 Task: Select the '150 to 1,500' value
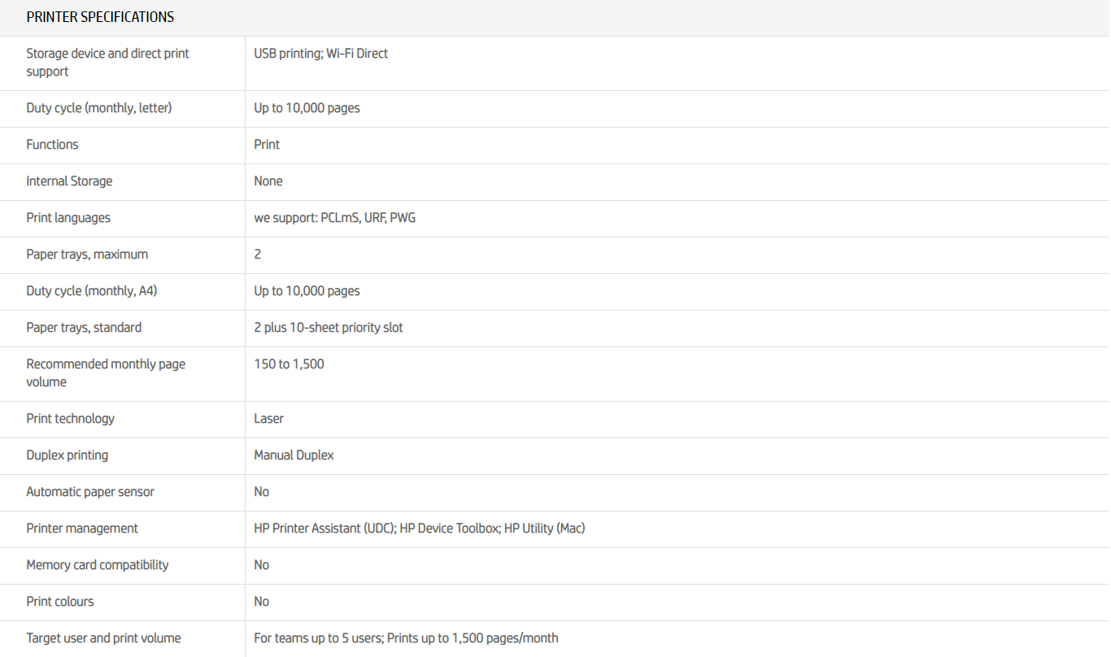point(289,364)
